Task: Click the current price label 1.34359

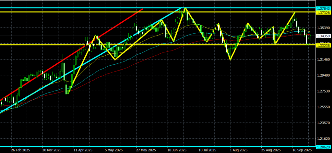Action: [x=323, y=36]
